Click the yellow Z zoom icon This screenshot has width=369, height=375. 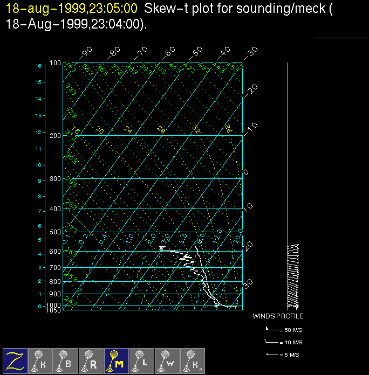pyautogui.click(x=15, y=360)
